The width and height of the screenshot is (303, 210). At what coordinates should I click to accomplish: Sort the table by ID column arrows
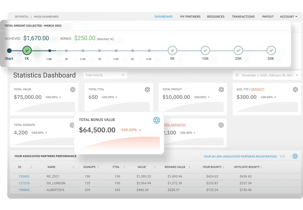(x=31, y=167)
